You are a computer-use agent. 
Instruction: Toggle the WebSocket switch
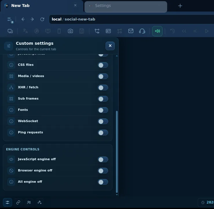point(103,121)
